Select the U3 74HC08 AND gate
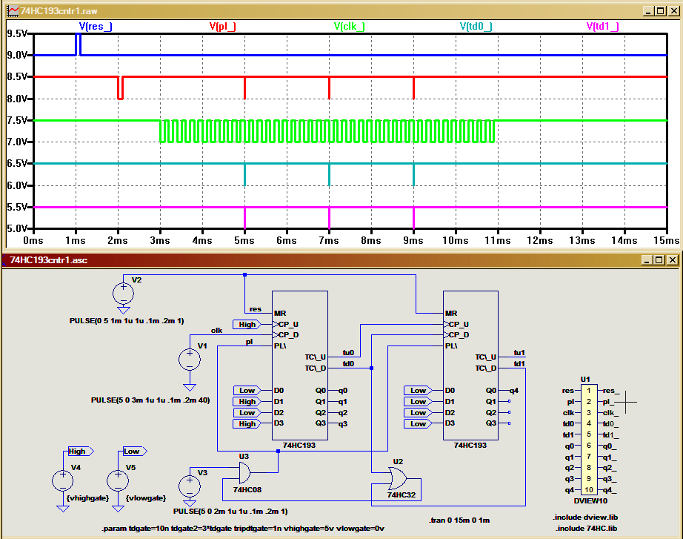This screenshot has height=539, width=683. [244, 473]
